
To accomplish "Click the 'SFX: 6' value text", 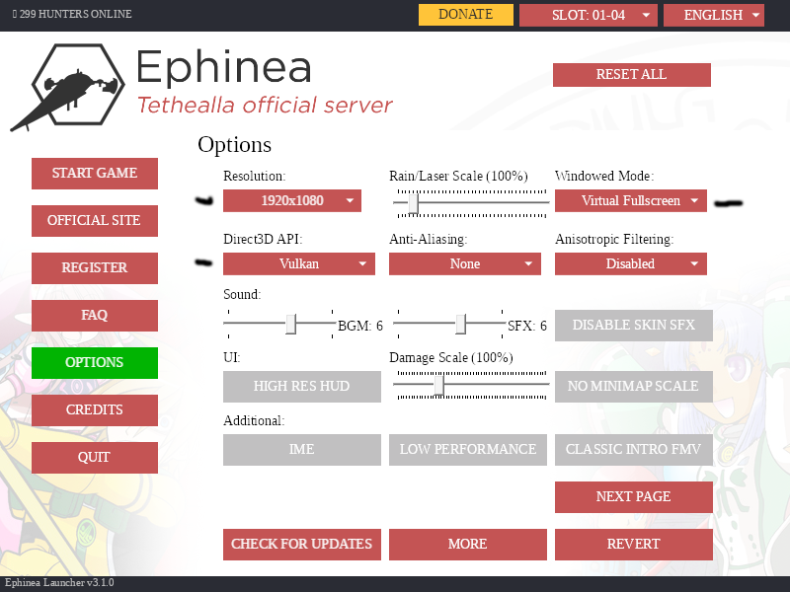I will (527, 326).
